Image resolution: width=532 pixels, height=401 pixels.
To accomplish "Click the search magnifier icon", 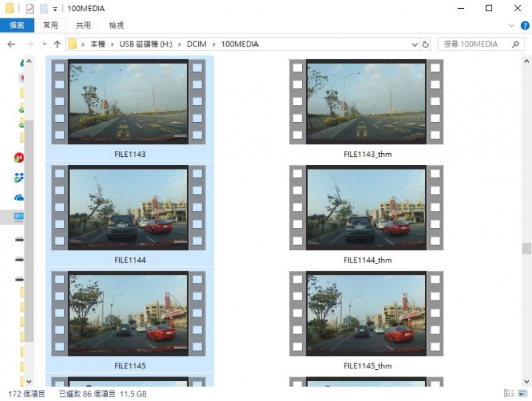I will pyautogui.click(x=516, y=44).
